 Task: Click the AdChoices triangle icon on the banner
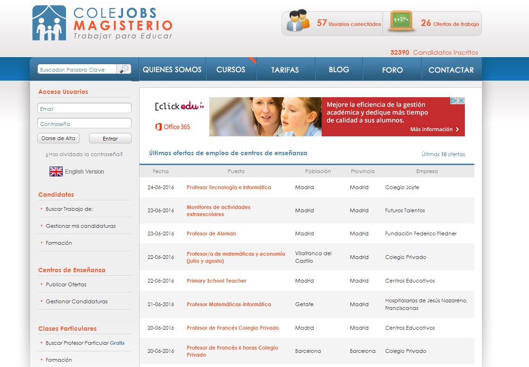[x=454, y=101]
